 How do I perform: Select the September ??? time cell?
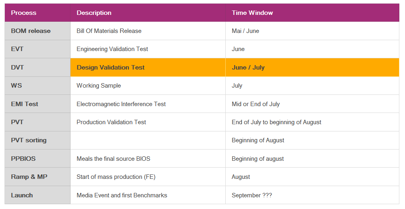(251, 195)
